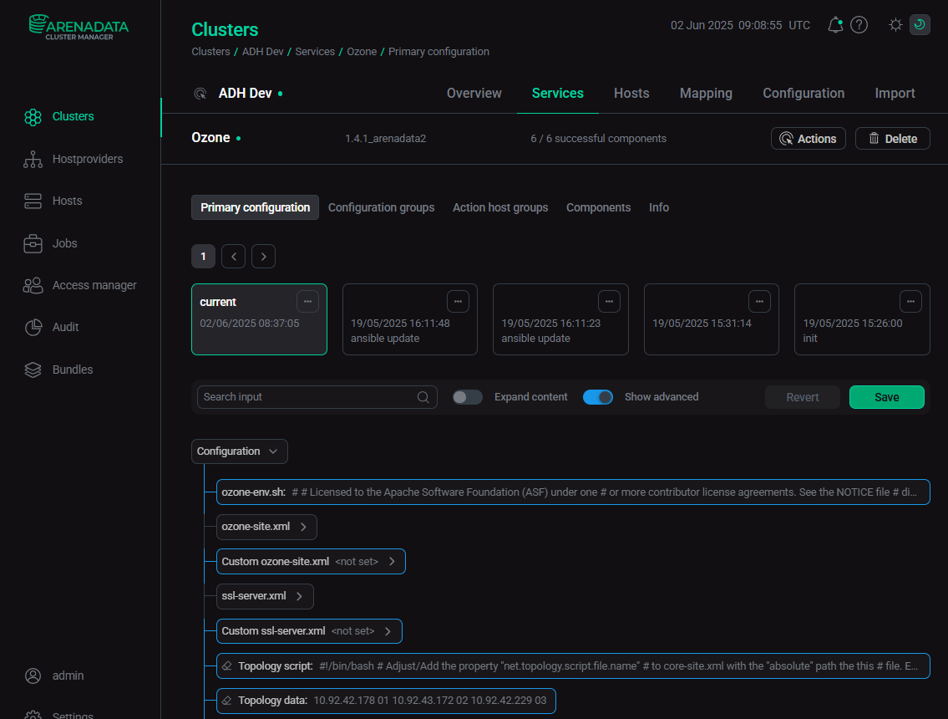Click the Arenadata Cluster Manager logo
Screen dimensions: 948x719
pos(79,28)
